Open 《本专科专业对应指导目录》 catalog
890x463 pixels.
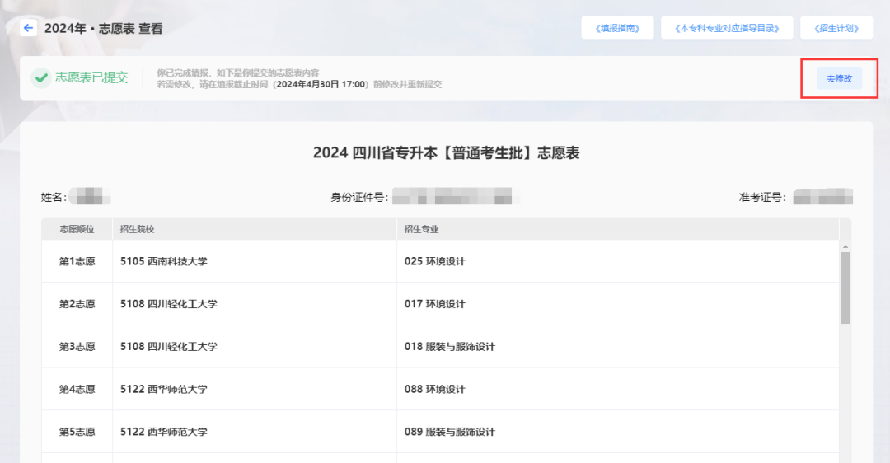pos(726,28)
